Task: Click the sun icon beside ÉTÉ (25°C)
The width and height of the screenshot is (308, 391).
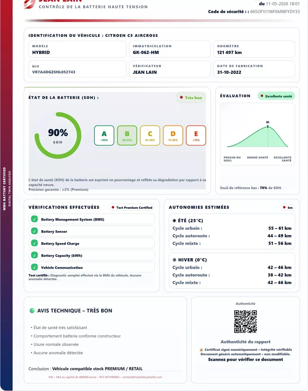Action: point(174,221)
